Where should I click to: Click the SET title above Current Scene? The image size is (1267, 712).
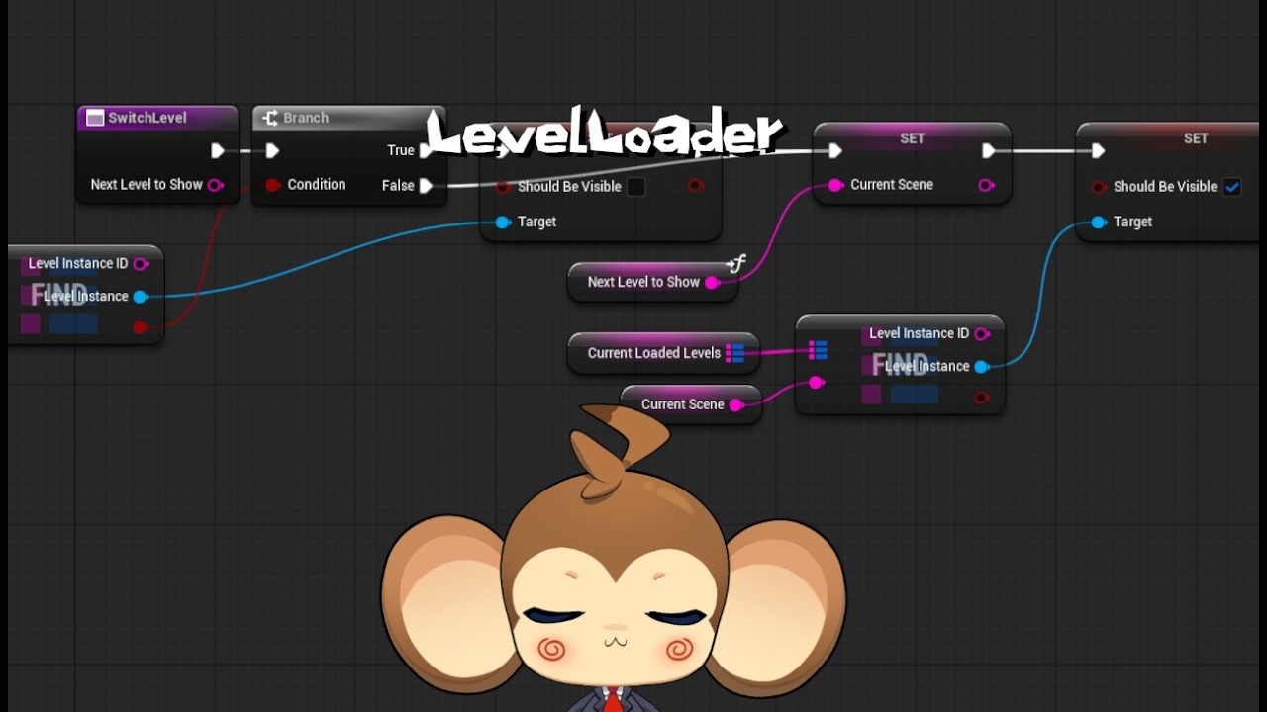pyautogui.click(x=912, y=138)
